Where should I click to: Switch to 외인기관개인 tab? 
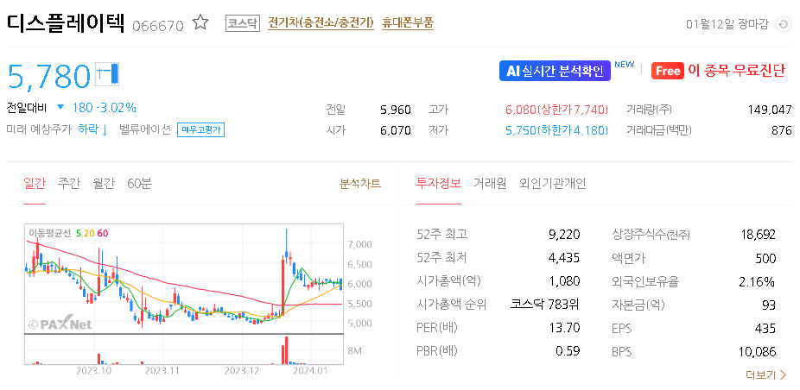coord(553,184)
